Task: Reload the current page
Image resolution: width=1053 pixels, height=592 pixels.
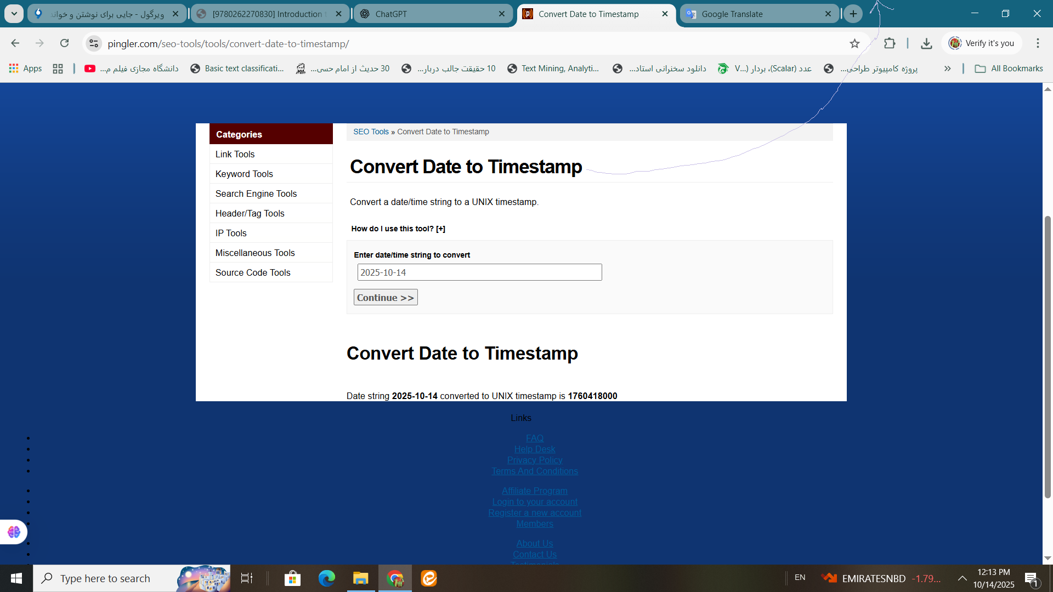Action: 65,43
